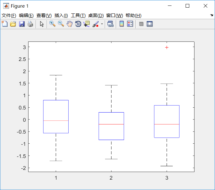Click x-axis tick label 3
The width and height of the screenshot is (215, 190).
click(167, 178)
